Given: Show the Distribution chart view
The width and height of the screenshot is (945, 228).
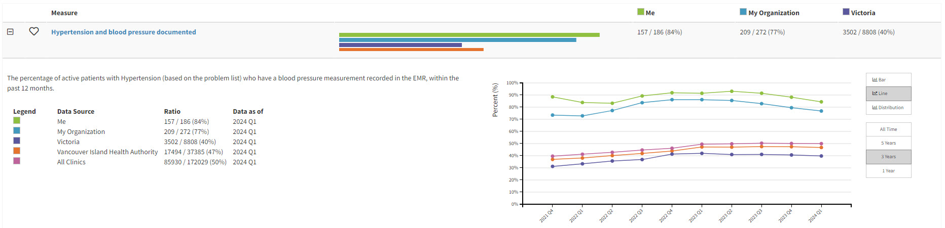Looking at the screenshot, I should [x=888, y=108].
